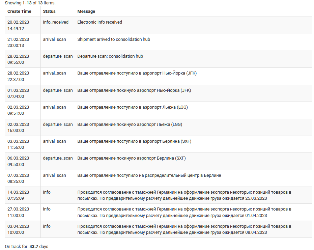Select customs message expecting movement 01.04.2023
Image resolution: width=314 pixels, height=250 pixels.
pos(184,212)
